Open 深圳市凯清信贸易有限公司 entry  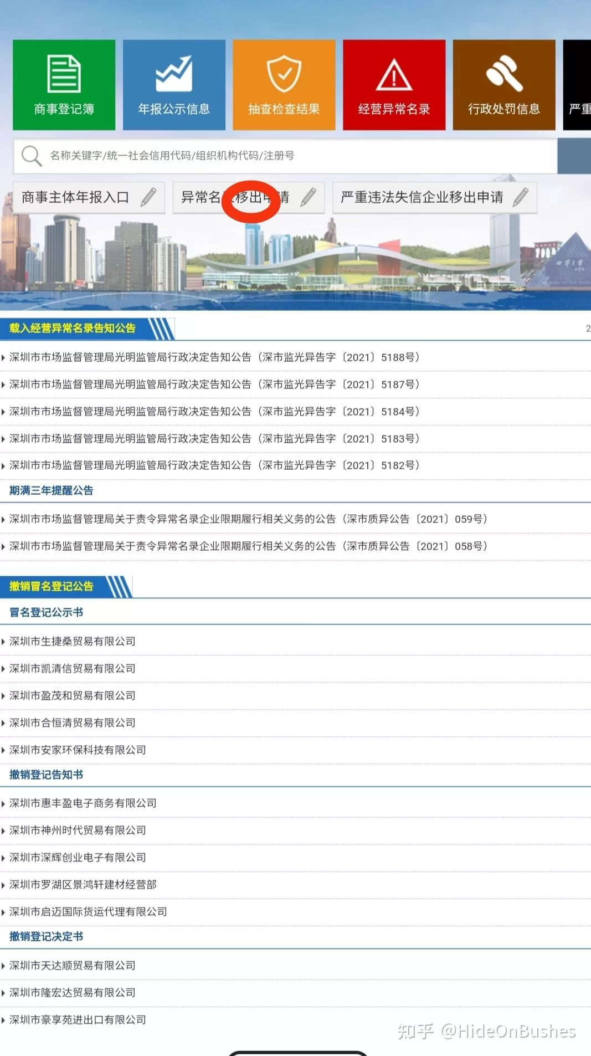coord(73,669)
